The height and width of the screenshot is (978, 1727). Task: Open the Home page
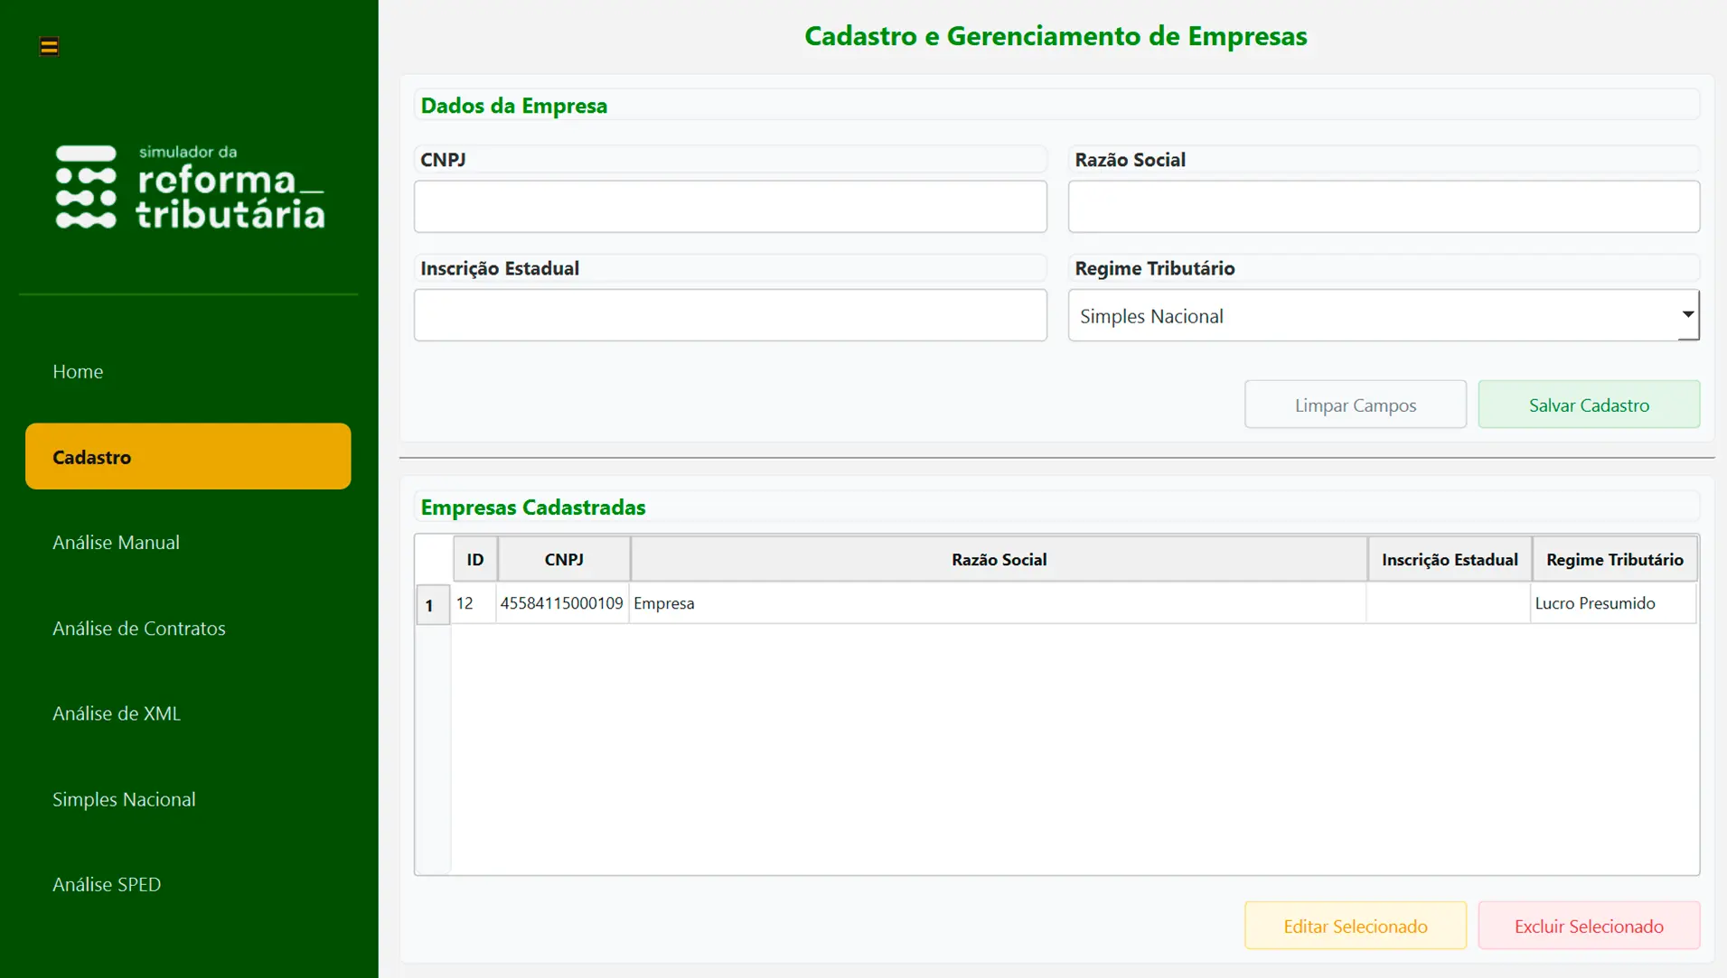[x=78, y=371]
